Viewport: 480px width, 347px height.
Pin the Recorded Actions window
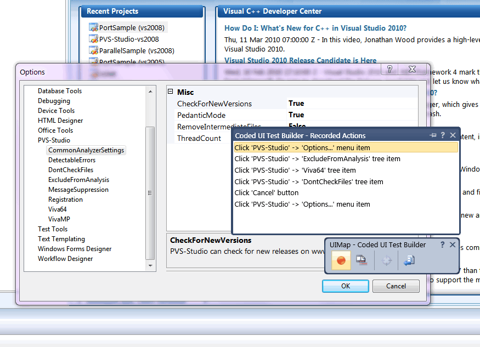(433, 135)
